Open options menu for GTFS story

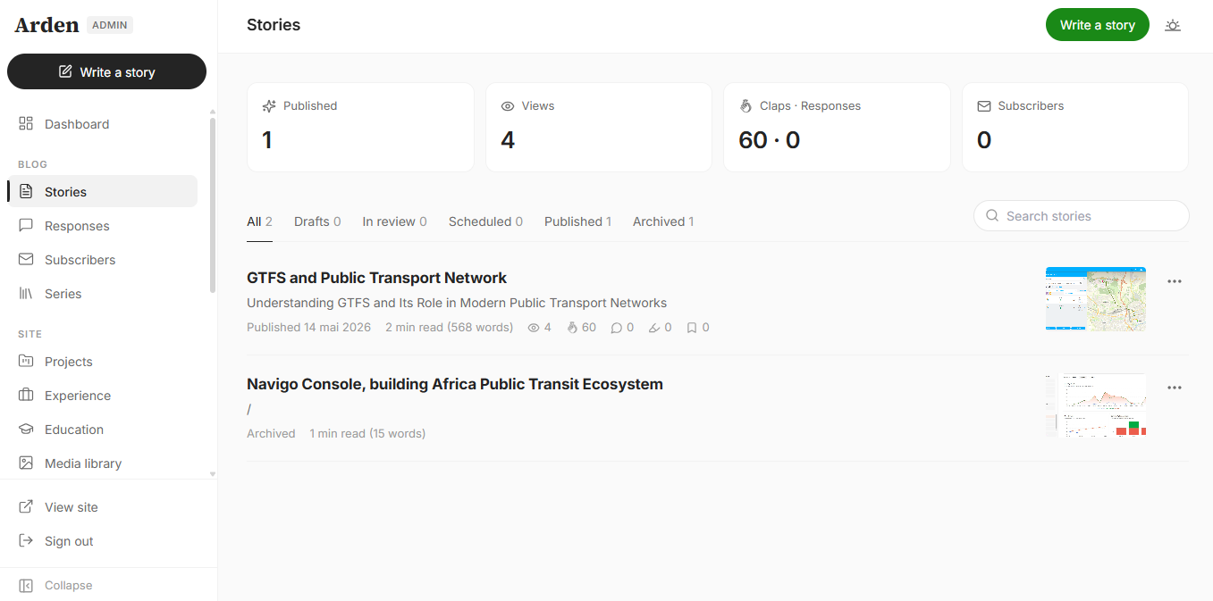pyautogui.click(x=1175, y=281)
